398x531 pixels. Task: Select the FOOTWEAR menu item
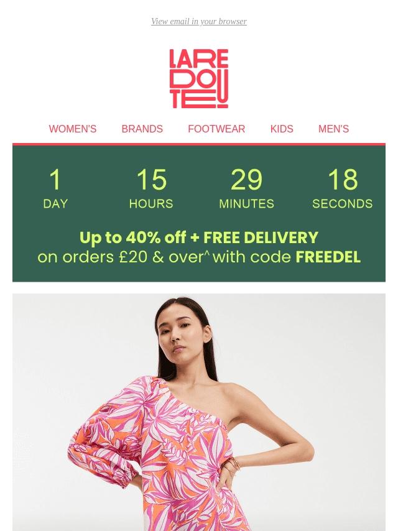(x=216, y=129)
